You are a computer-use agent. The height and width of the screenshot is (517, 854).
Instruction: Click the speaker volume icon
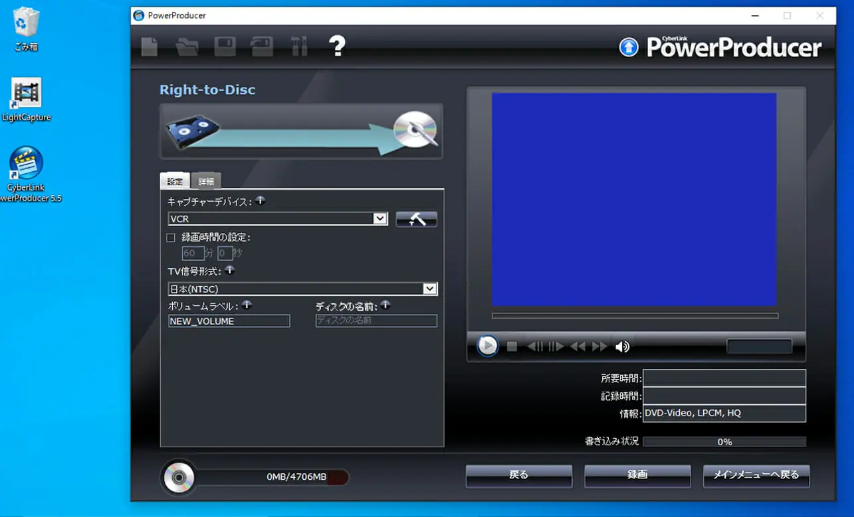623,346
